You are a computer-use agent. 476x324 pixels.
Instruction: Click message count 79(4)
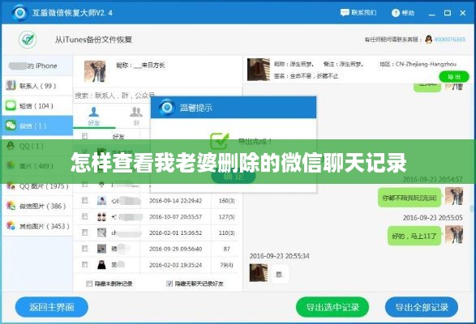[227, 265]
